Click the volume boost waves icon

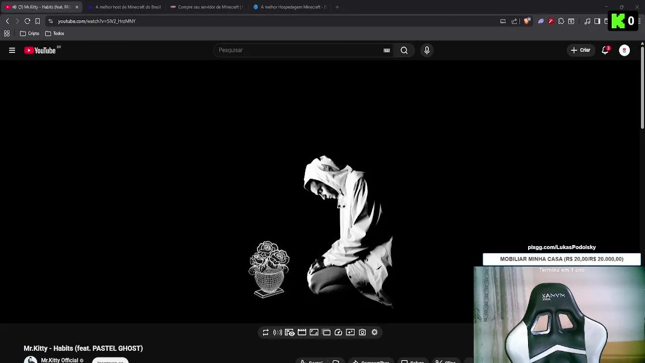(x=278, y=332)
